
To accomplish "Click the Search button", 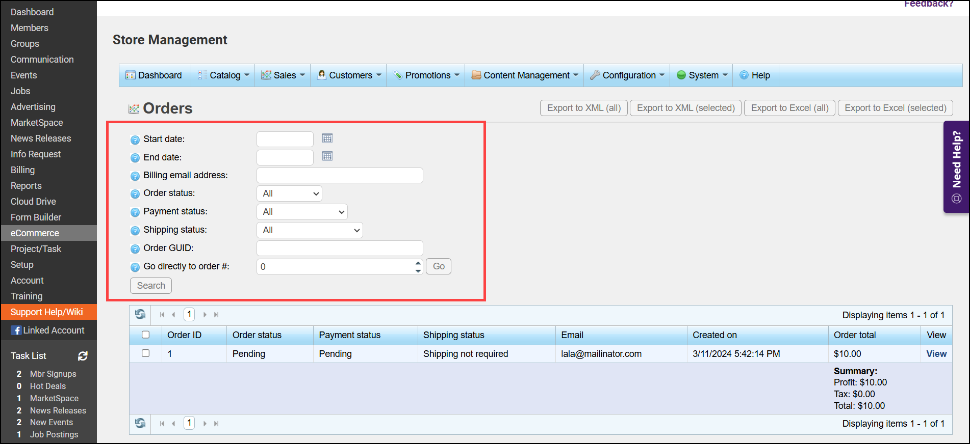I will (151, 286).
